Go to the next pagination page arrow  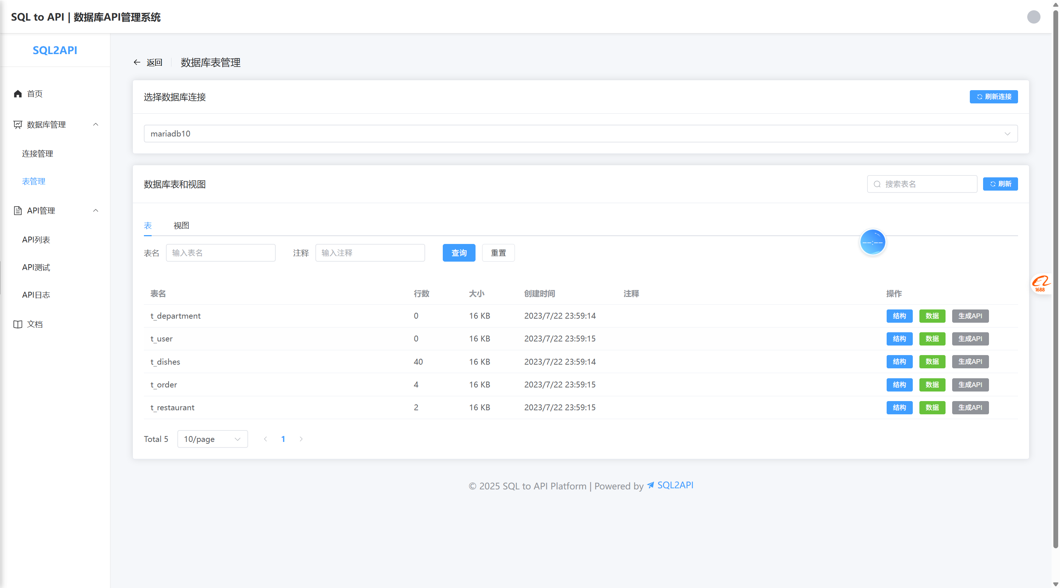301,439
